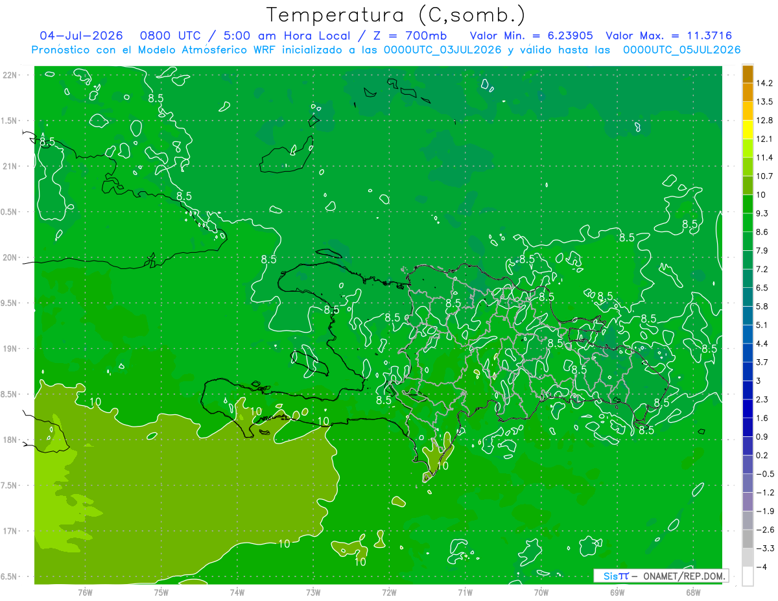Click the blue 'Sis' logo in credit box
Viewport: 778px width, 601px height.
pyautogui.click(x=610, y=576)
